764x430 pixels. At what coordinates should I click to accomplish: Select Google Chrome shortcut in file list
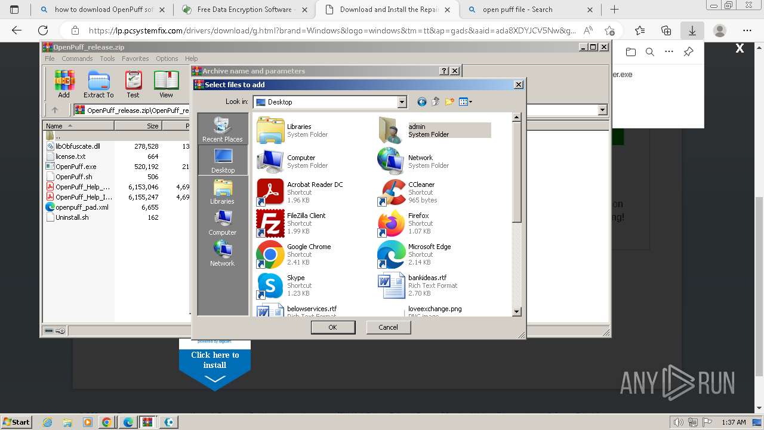[x=294, y=254]
